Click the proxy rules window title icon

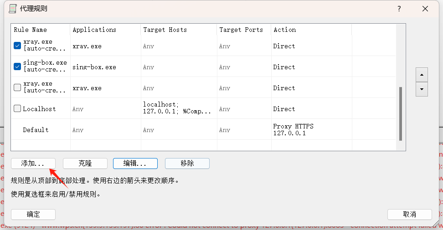point(12,9)
